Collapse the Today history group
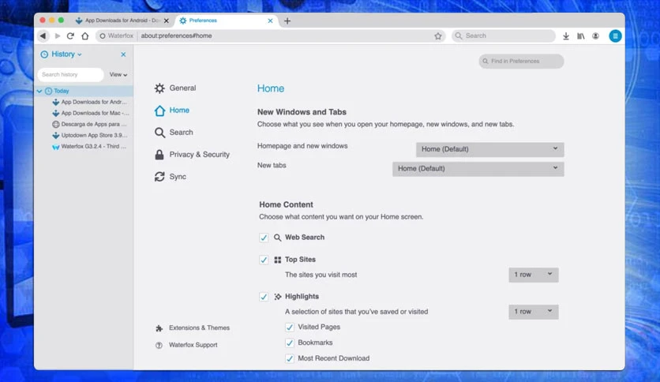Image resolution: width=660 pixels, height=382 pixels. coord(39,91)
